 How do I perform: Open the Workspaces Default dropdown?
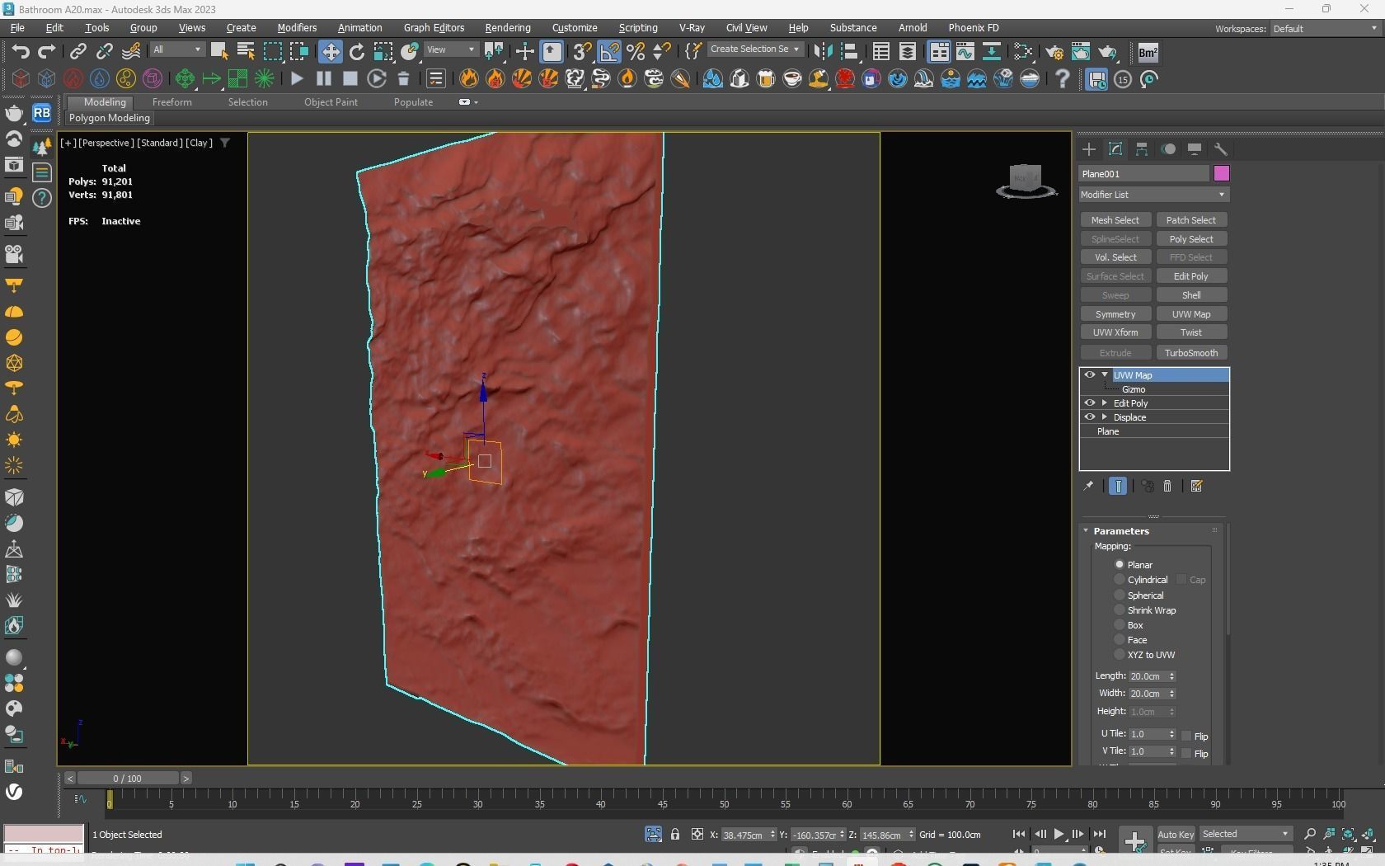tap(1324, 29)
